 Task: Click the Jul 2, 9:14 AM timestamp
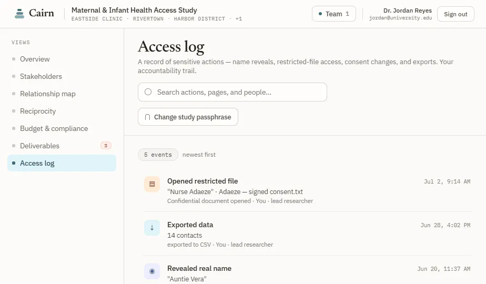coord(447,181)
